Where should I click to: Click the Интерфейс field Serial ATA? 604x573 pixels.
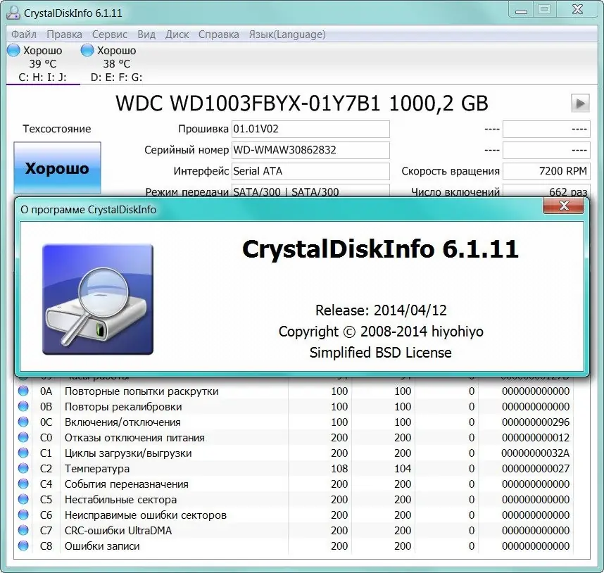point(310,171)
